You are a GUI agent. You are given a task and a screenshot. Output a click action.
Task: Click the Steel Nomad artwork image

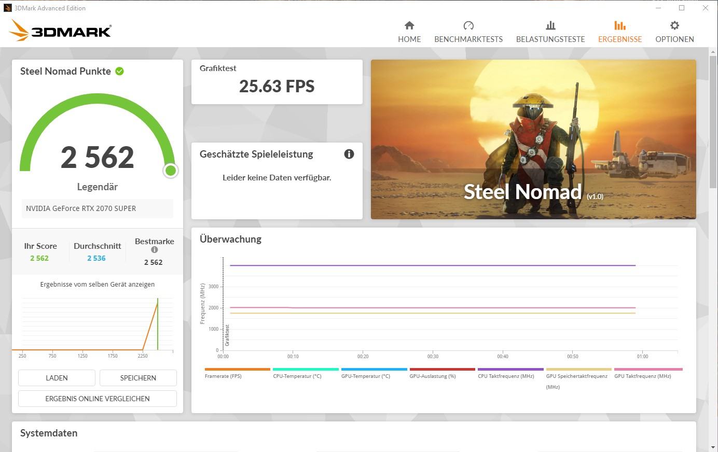533,139
